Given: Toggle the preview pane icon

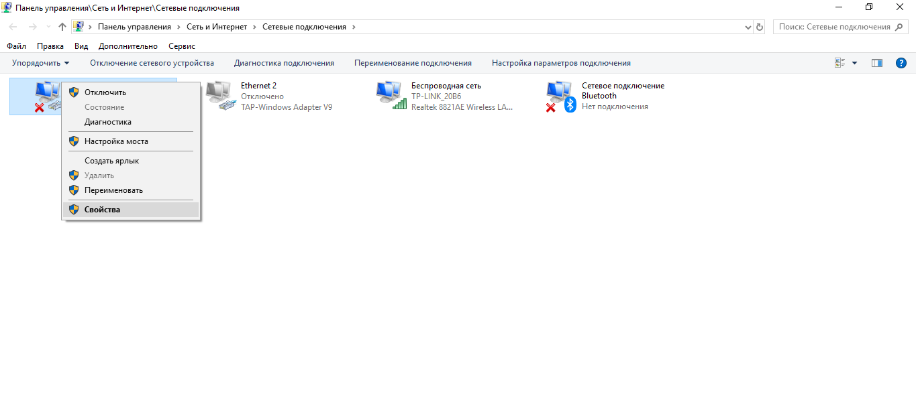Looking at the screenshot, I should (x=877, y=63).
